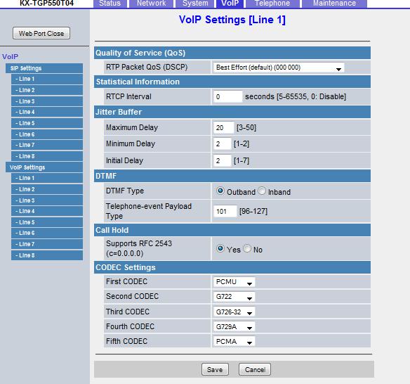
Task: Expand the Third CODEC dropdown
Action: [234, 312]
